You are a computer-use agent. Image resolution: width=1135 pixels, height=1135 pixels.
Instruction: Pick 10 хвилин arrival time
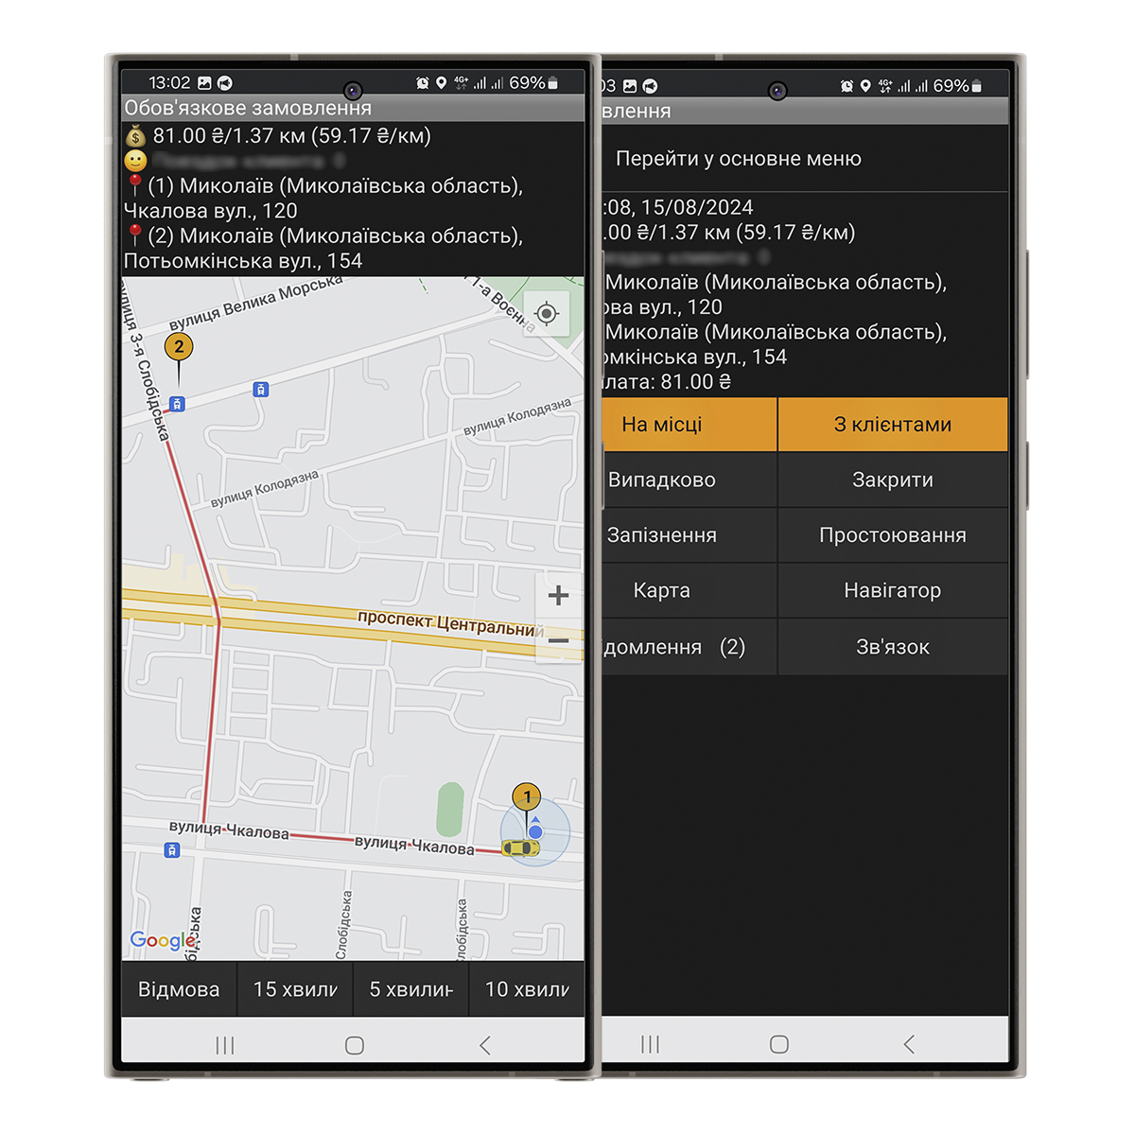click(527, 989)
